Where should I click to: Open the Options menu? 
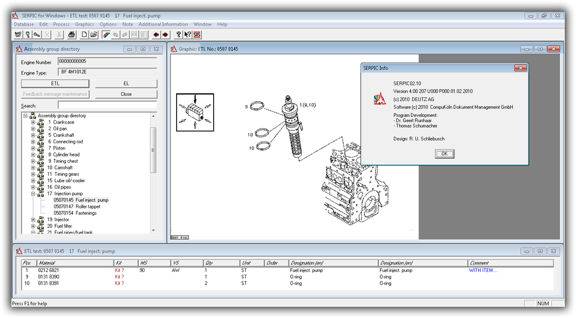108,24
